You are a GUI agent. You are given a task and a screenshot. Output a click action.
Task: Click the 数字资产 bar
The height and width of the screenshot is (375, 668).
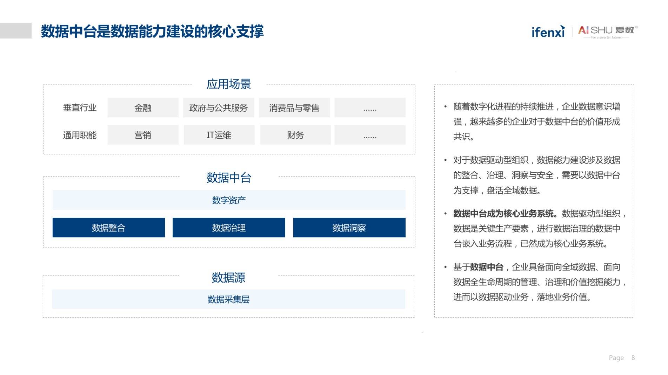tap(229, 200)
